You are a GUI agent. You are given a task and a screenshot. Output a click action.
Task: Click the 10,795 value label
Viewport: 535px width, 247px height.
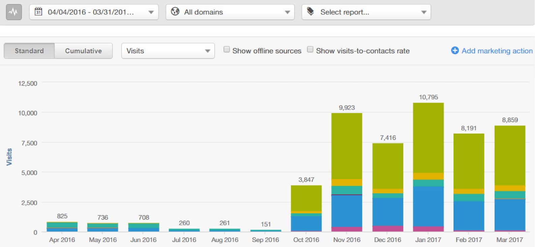click(429, 97)
